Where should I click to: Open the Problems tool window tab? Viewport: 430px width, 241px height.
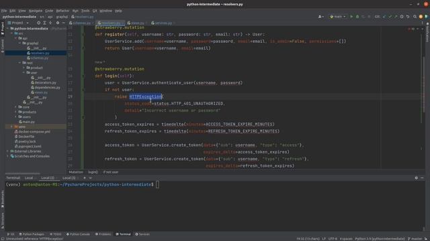tap(103, 234)
